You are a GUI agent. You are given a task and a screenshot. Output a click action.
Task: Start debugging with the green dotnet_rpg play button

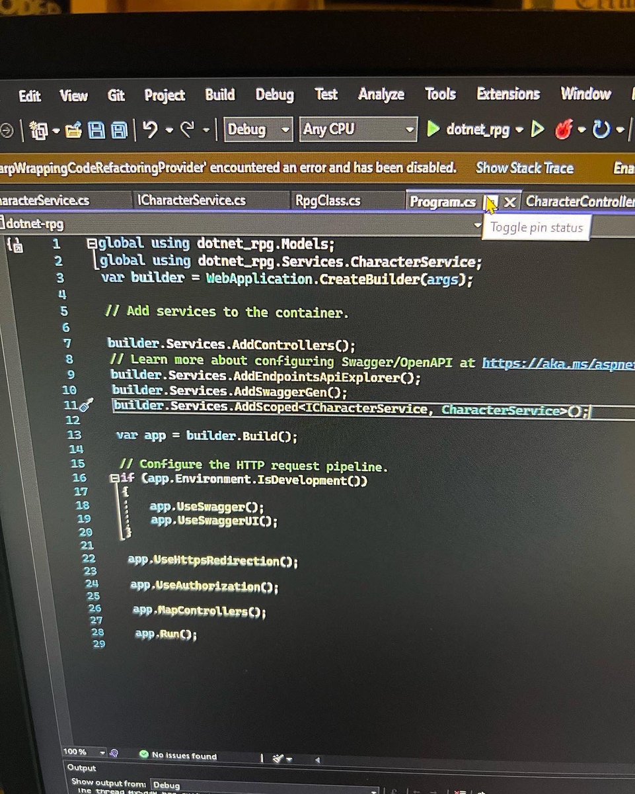pyautogui.click(x=434, y=129)
